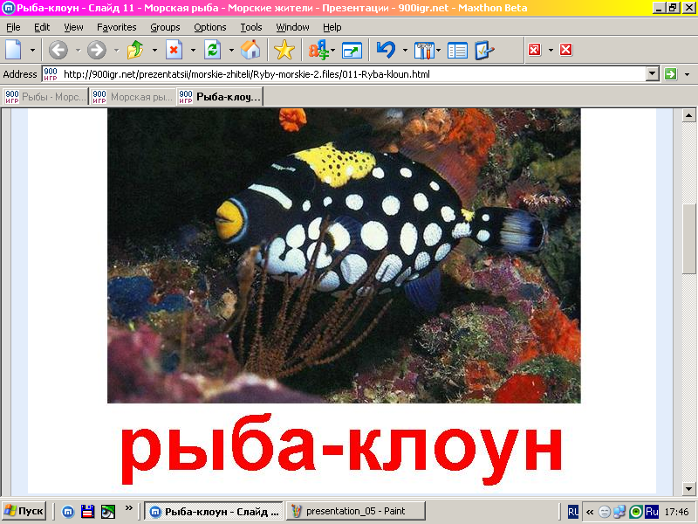Click the Back navigation arrow button
Image resolution: width=698 pixels, height=524 pixels.
pos(58,50)
